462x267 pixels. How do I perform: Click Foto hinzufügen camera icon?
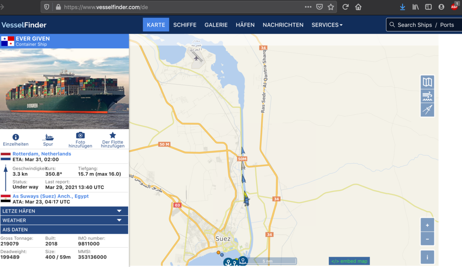pos(80,140)
